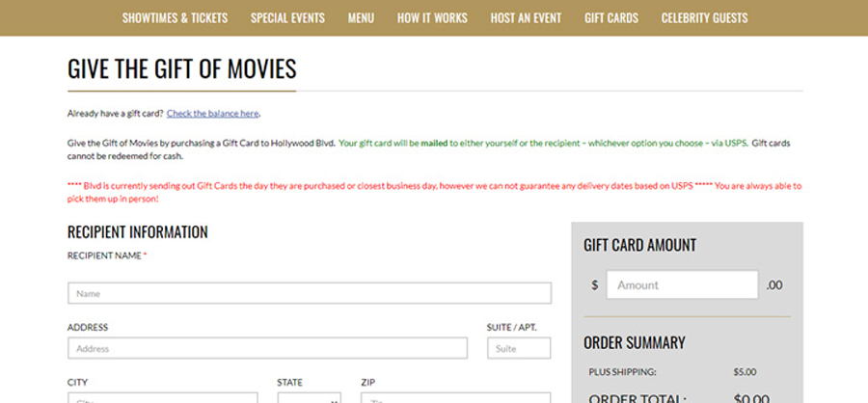The image size is (868, 403).
Task: Click the 'Gift Card Amount' heading
Action: coord(640,245)
